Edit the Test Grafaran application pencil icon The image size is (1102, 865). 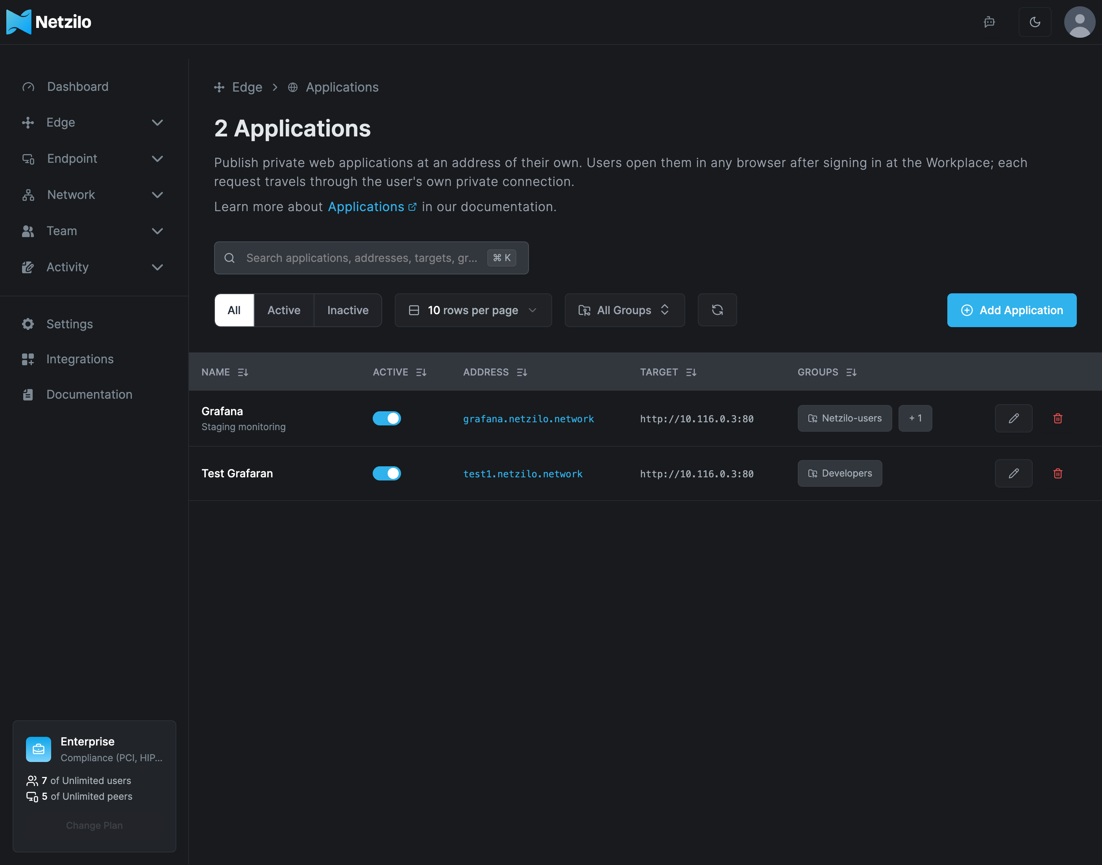tap(1013, 473)
